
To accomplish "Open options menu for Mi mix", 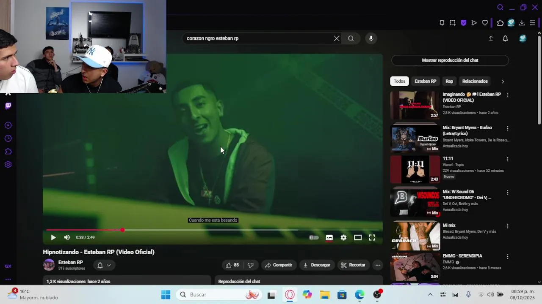I will click(x=508, y=226).
